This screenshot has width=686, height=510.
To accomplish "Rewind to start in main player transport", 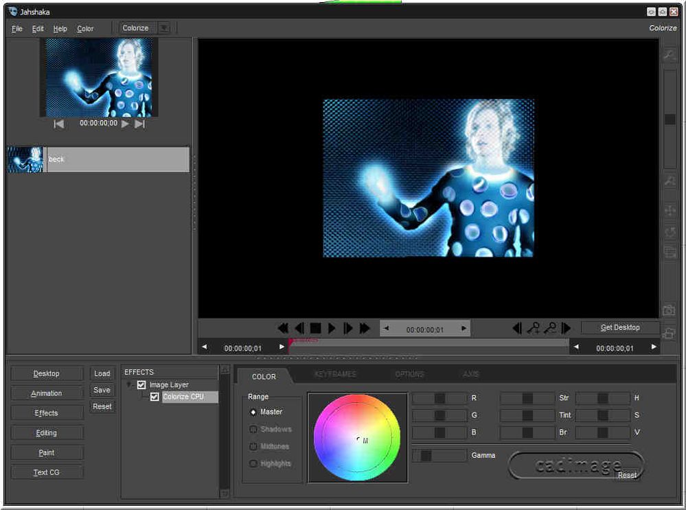I will (x=283, y=328).
